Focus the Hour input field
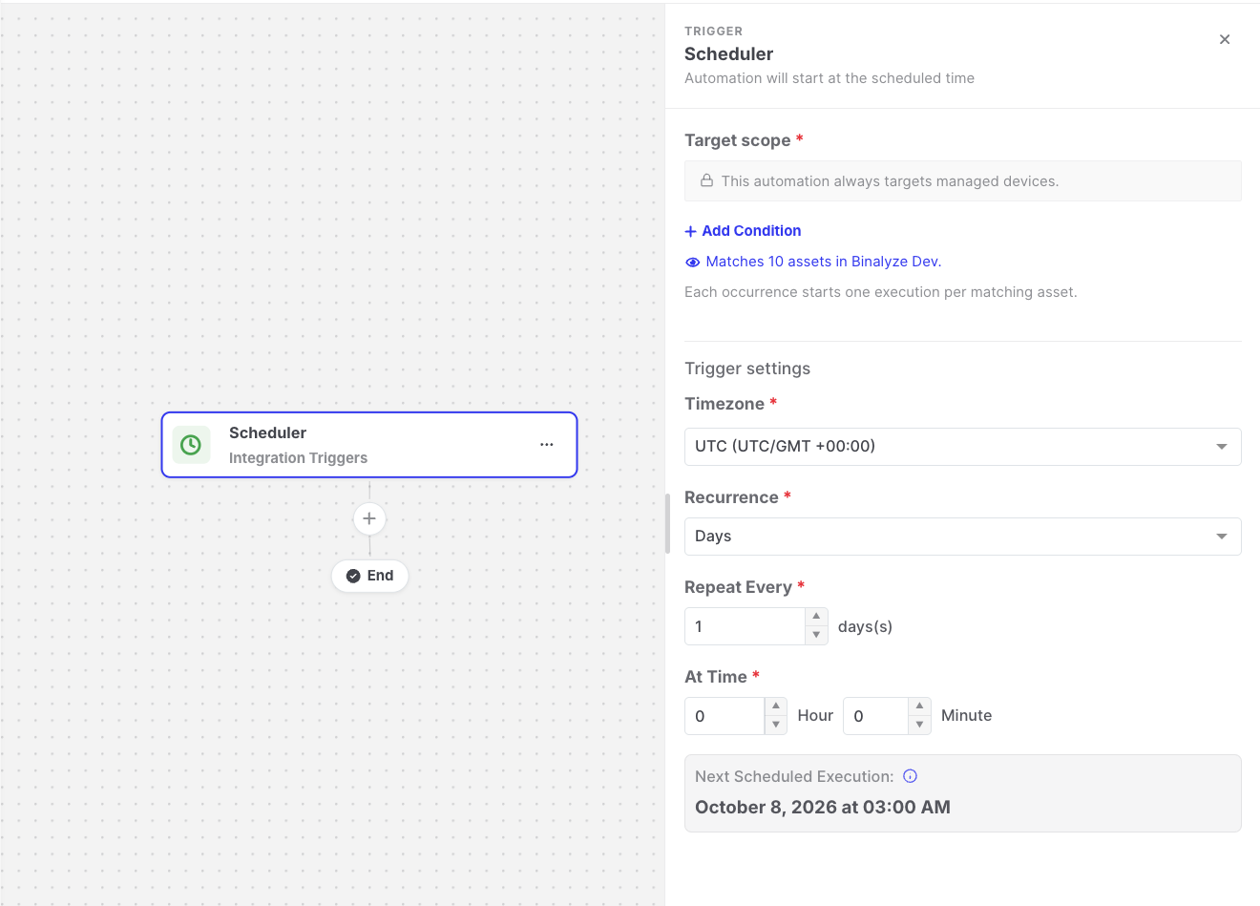 pyautogui.click(x=724, y=716)
